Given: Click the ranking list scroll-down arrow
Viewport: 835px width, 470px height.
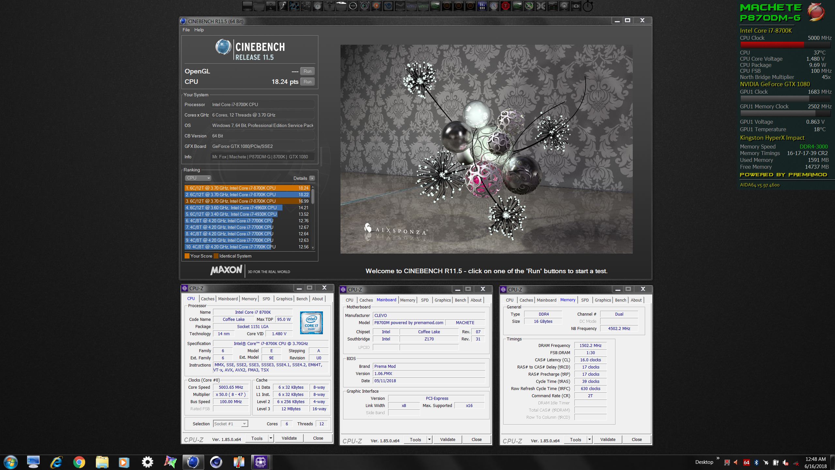Looking at the screenshot, I should pyautogui.click(x=313, y=248).
